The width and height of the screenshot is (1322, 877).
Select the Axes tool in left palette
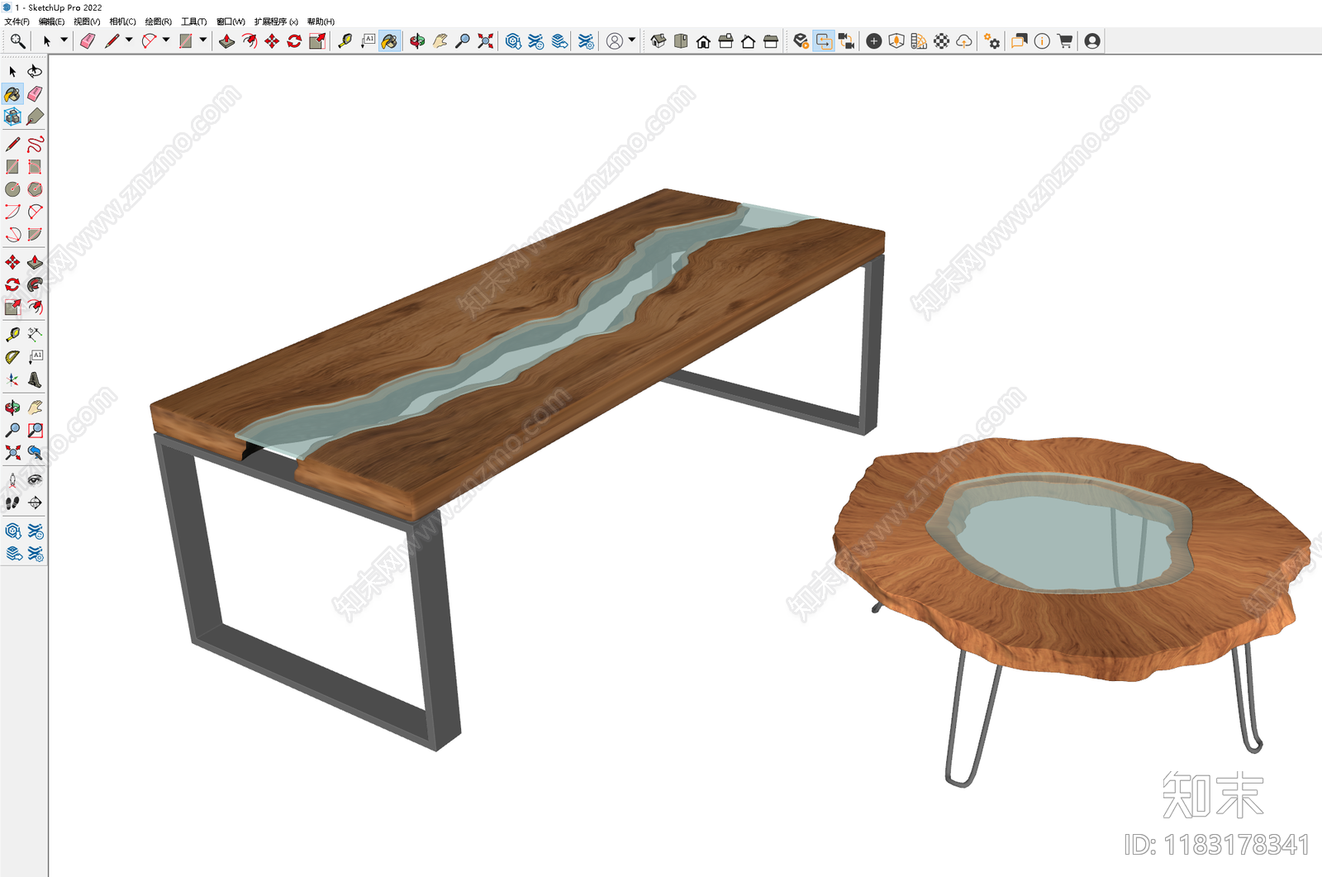[x=12, y=380]
